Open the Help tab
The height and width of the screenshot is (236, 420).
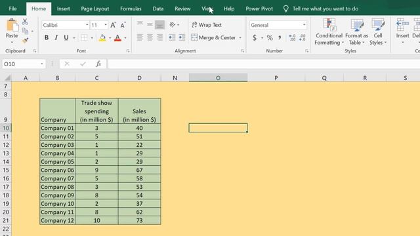229,9
